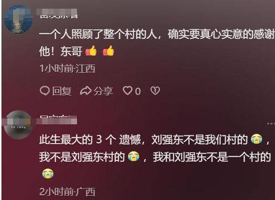Click crying emoji after 不是我们村的
275x200 pixels.
point(257,139)
